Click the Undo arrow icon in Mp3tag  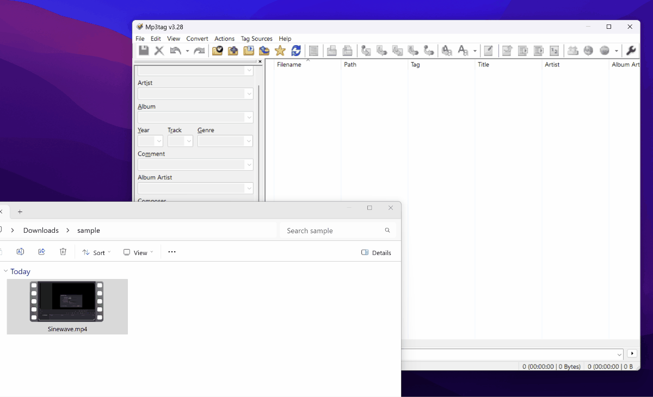tap(175, 51)
